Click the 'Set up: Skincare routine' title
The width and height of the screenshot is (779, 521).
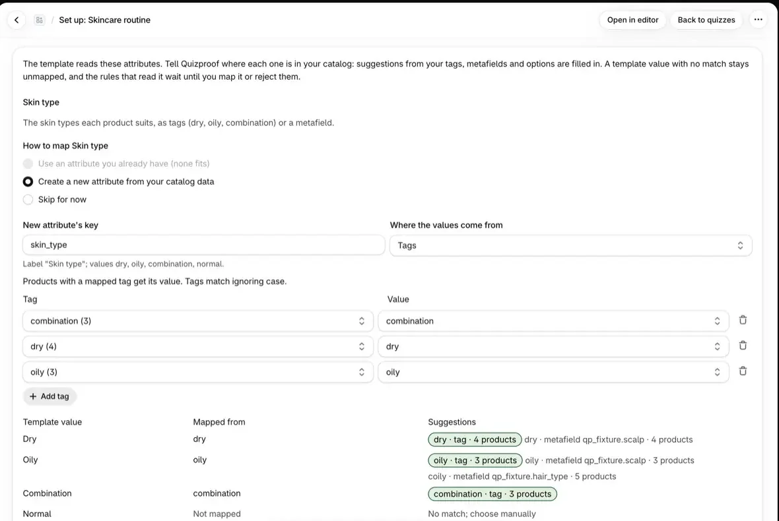click(105, 20)
